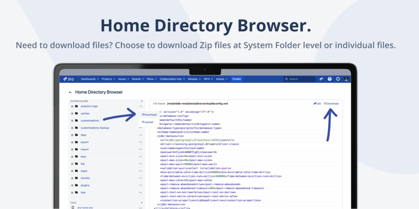The width and height of the screenshot is (419, 209).
Task: Collapse the Files section arrow
Action: point(142,202)
